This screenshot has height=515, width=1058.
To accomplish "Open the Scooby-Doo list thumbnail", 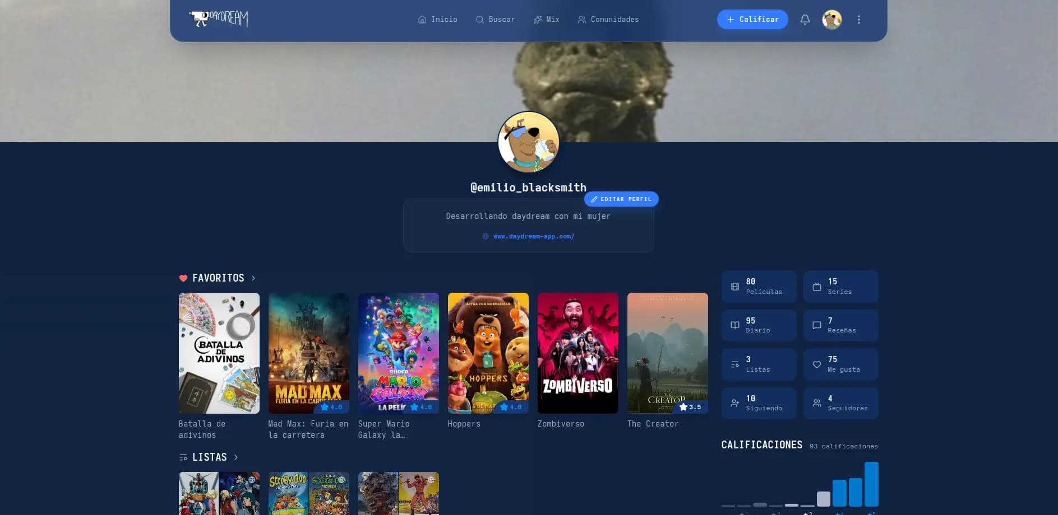I will click(309, 493).
